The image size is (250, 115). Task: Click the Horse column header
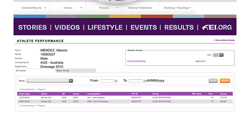coord(155,94)
